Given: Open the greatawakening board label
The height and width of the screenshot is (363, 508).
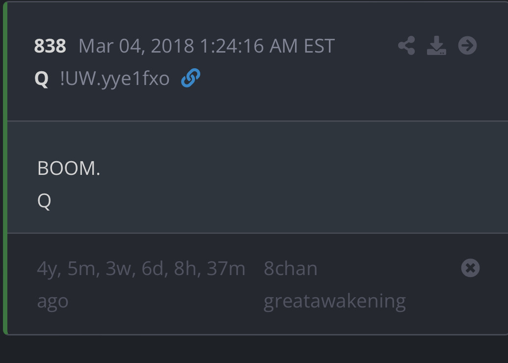Looking at the screenshot, I should pyautogui.click(x=335, y=301).
